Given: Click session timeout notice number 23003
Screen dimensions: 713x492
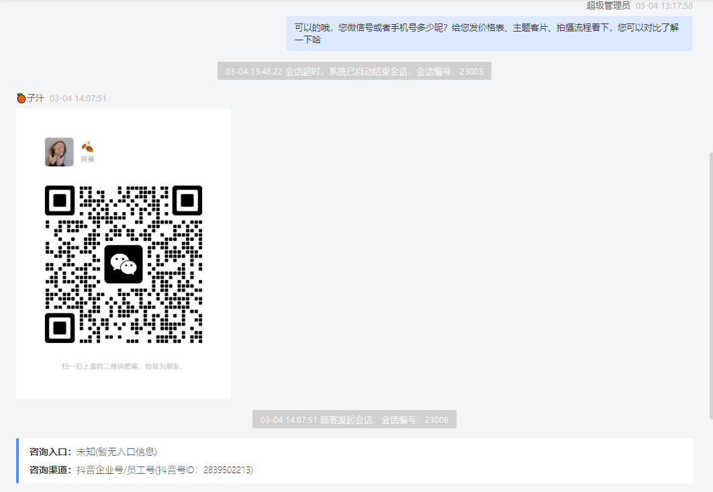Looking at the screenshot, I should (x=354, y=71).
